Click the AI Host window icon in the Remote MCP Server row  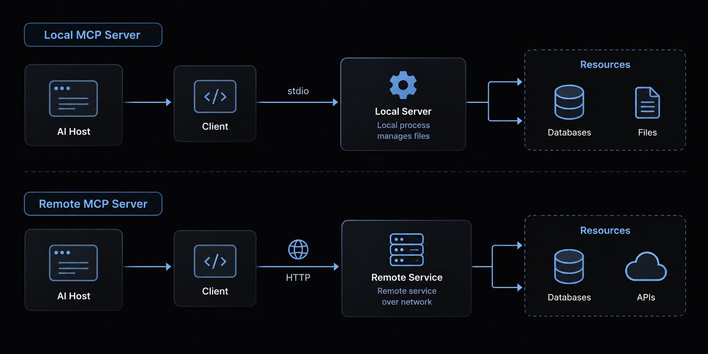tap(73, 263)
